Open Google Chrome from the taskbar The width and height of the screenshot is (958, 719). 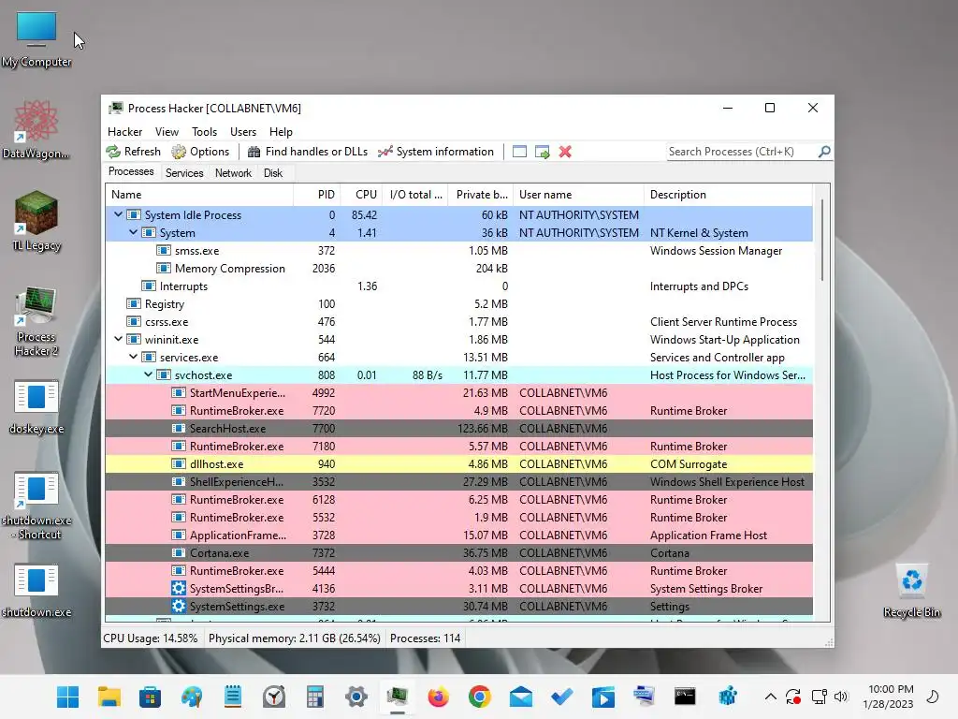[x=480, y=697]
